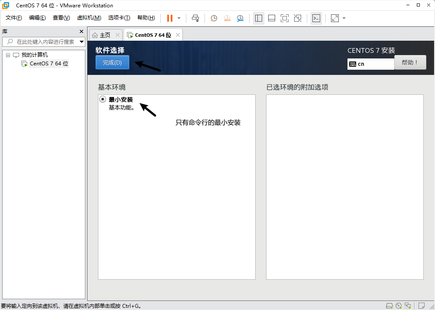Toggle the library sidebar view icon
The image size is (435, 310).
coord(259,18)
